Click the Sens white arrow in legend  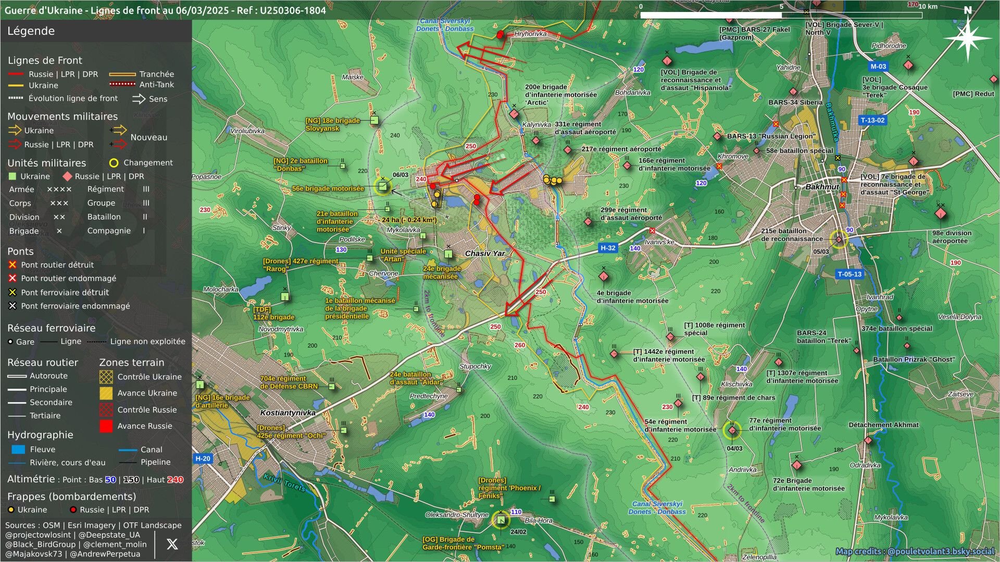point(139,98)
